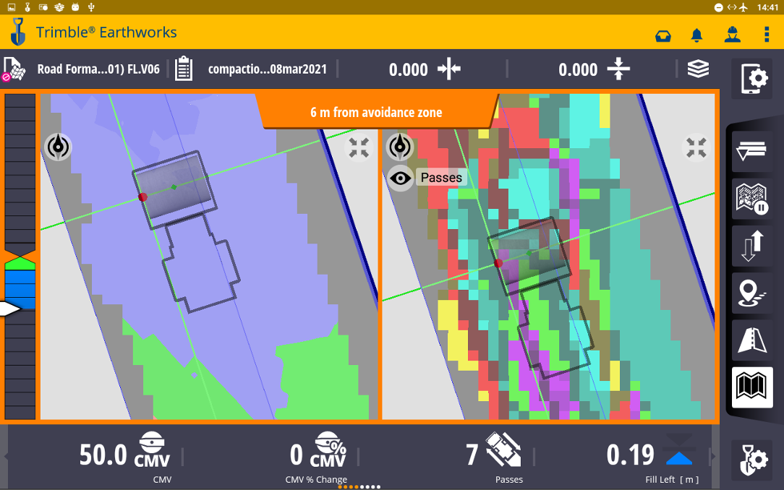Tap the Passes compactor icon
The height and width of the screenshot is (490, 784).
(503, 449)
